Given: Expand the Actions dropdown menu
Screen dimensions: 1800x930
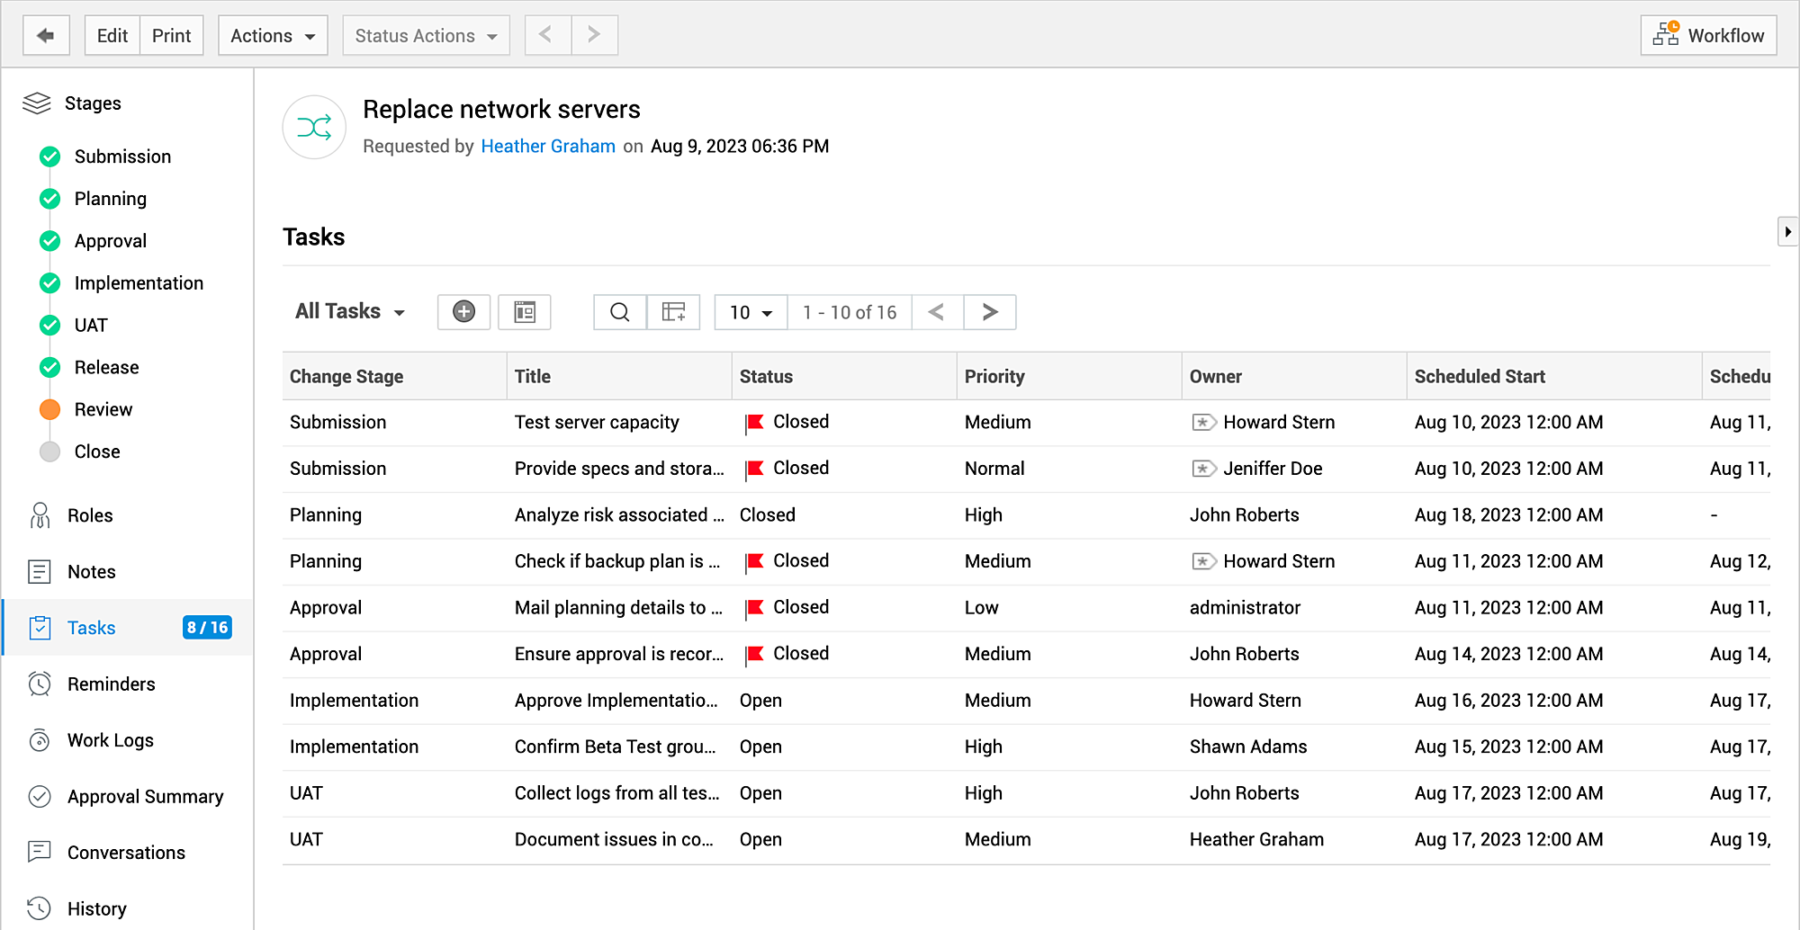Looking at the screenshot, I should click(273, 36).
